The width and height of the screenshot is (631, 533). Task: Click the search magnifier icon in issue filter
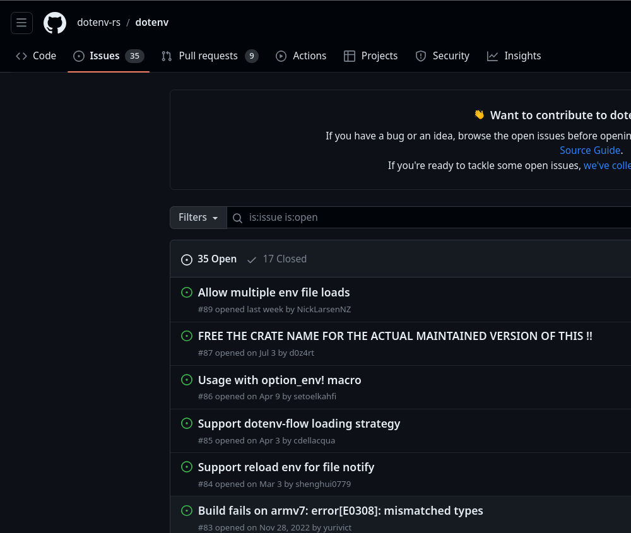point(238,218)
